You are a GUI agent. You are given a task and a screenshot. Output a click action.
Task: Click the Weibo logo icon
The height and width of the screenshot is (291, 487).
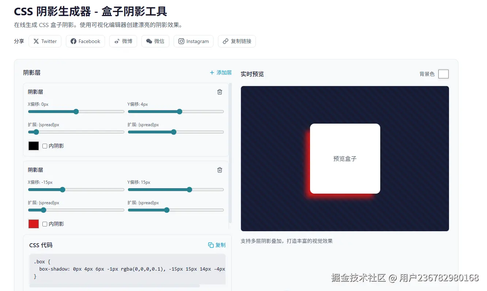[117, 41]
